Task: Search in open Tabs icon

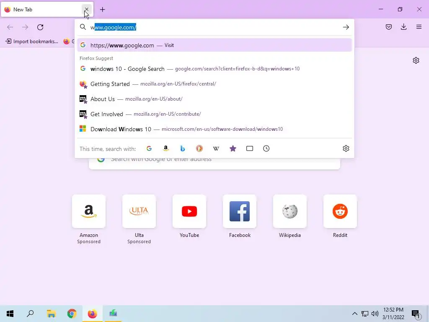Action: point(250,148)
